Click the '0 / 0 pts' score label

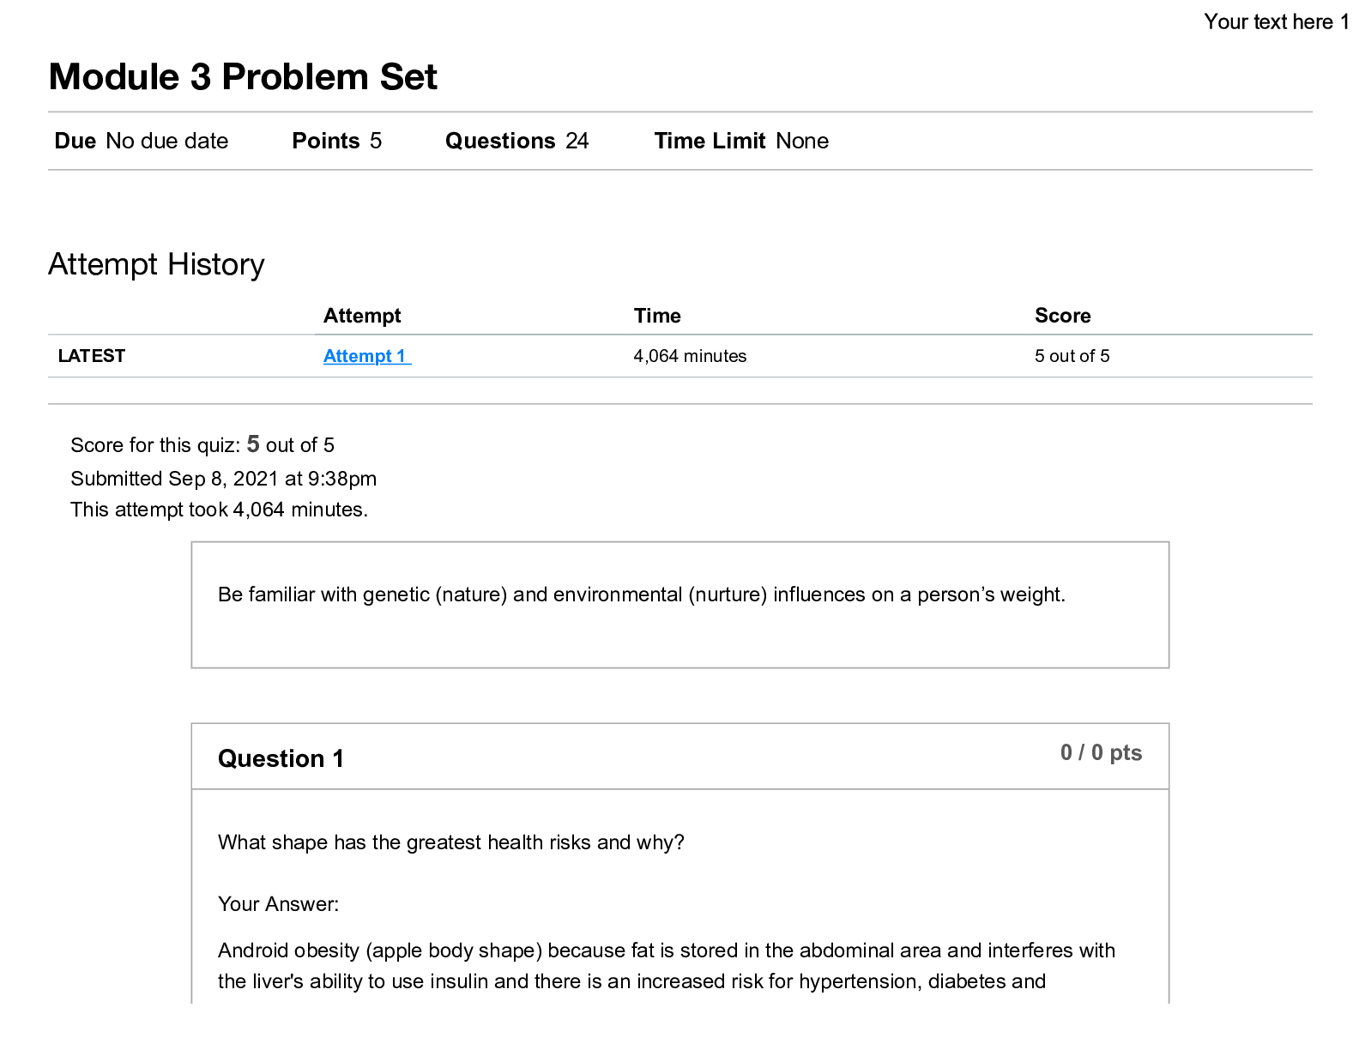tap(1101, 752)
